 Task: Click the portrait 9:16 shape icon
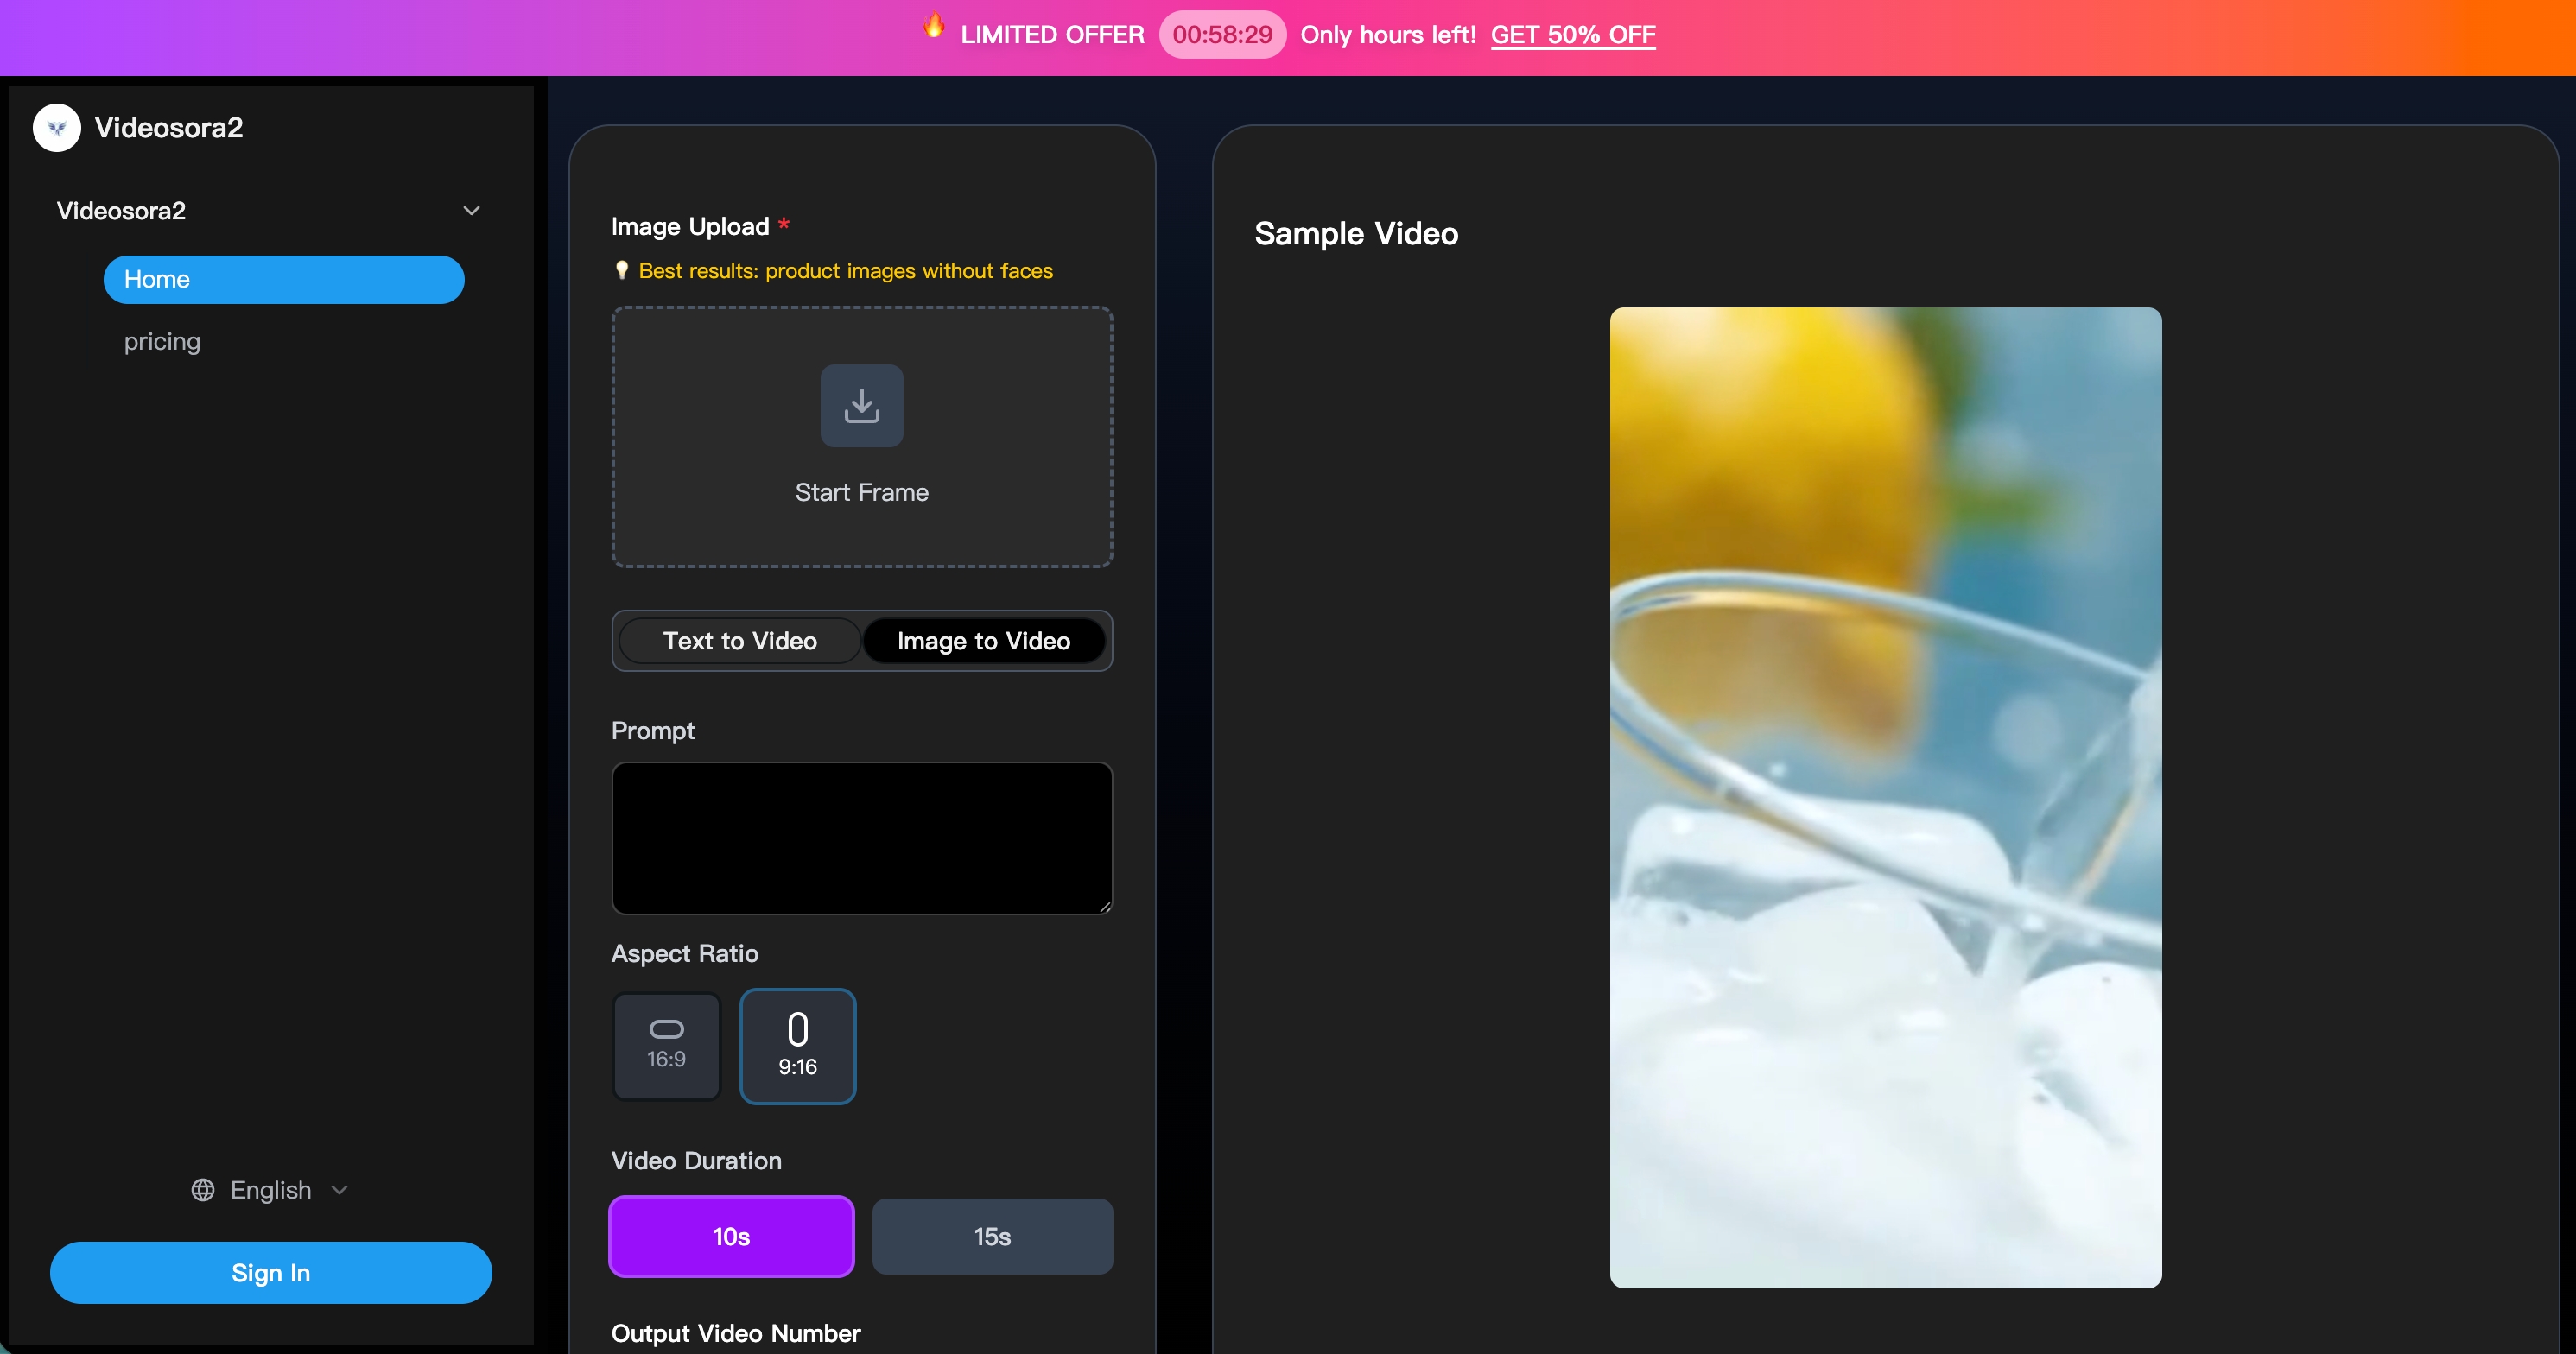point(797,1029)
